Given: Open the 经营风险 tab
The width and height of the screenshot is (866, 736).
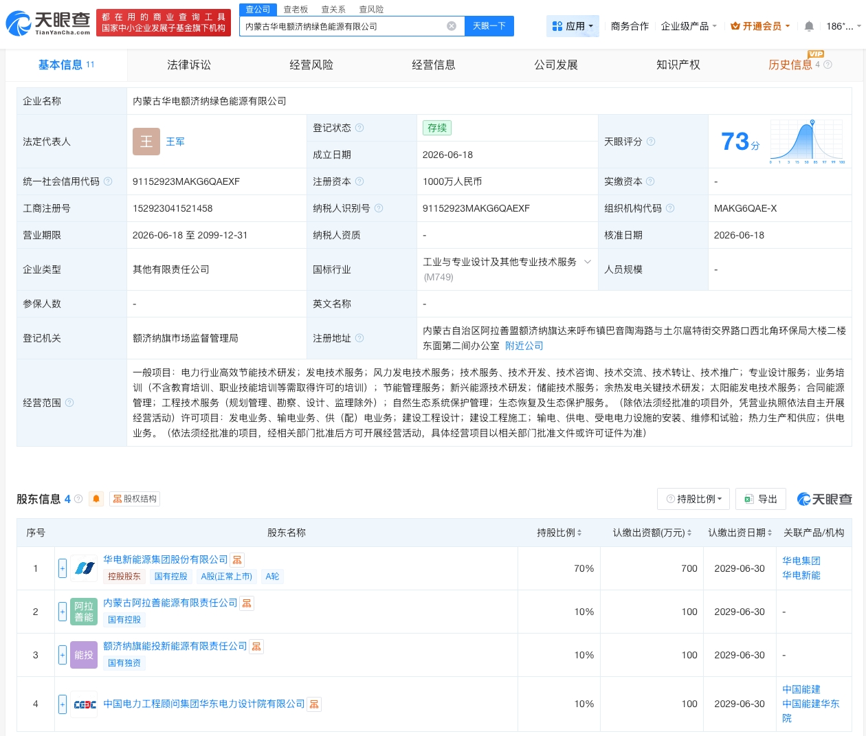Looking at the screenshot, I should click(311, 65).
